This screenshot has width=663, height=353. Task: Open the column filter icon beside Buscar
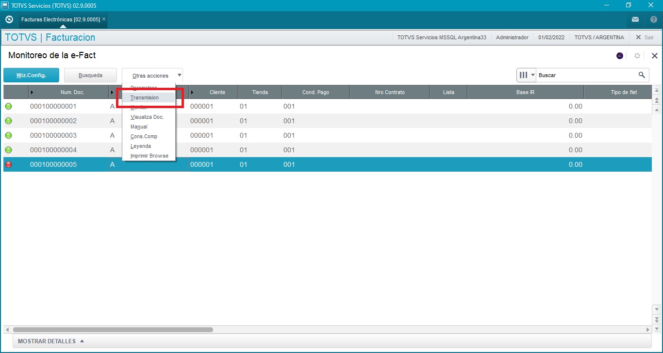coord(527,75)
